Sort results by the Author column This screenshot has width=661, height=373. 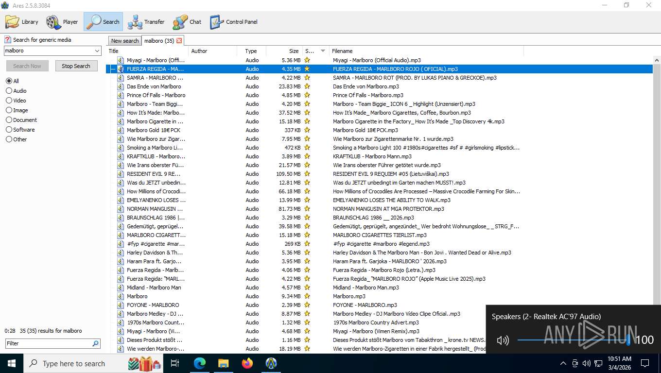(212, 51)
